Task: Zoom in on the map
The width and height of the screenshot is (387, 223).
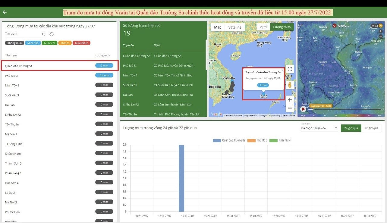Action: (x=289, y=100)
